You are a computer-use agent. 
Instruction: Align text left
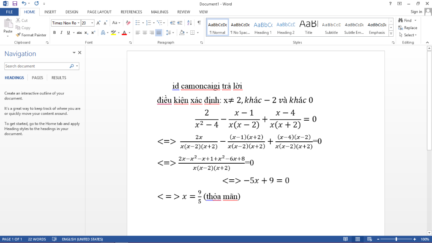tap(138, 32)
